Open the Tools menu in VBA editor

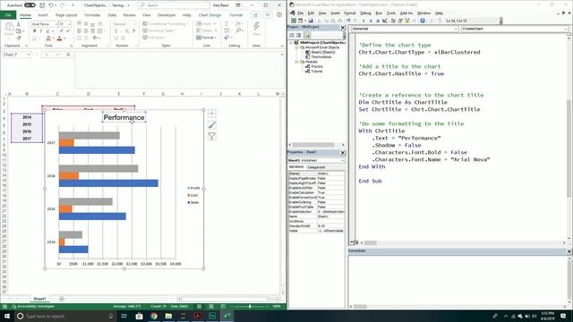[391, 13]
